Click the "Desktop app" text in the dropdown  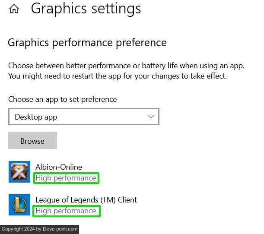[36, 117]
